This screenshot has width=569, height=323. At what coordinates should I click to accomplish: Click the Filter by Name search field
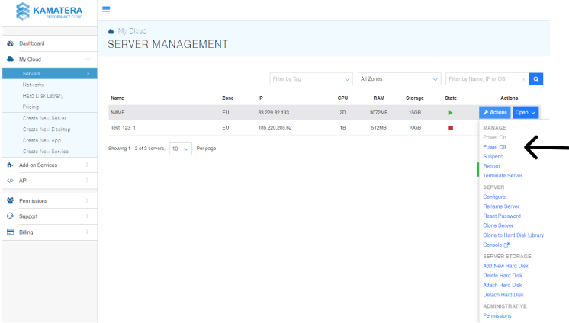tap(485, 78)
